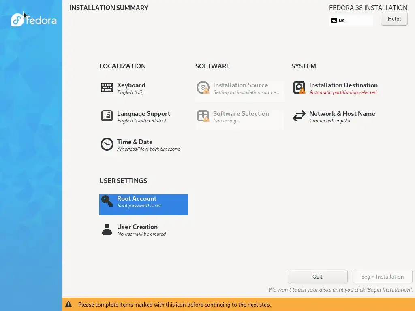Image resolution: width=415 pixels, height=311 pixels.
Task: Click the SOFTWARE section heading
Action: pos(212,66)
